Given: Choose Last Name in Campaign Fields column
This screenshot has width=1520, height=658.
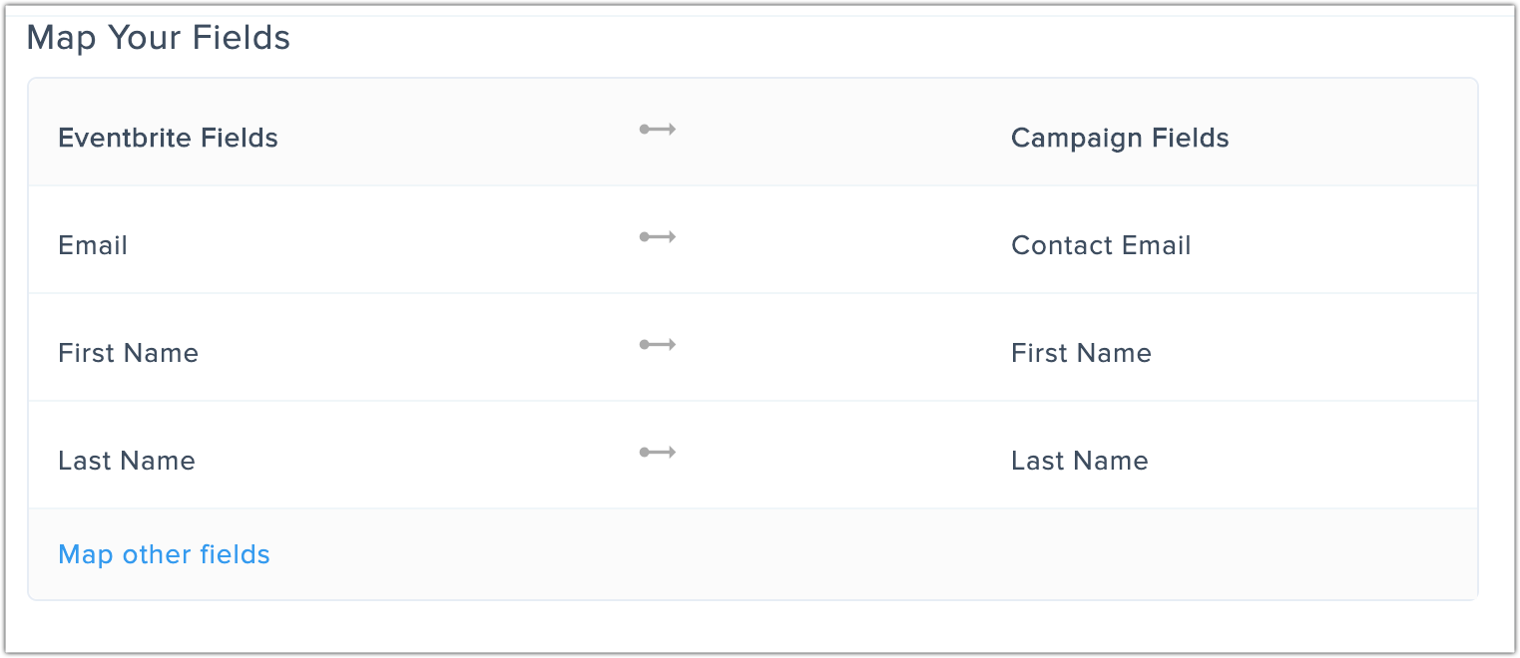Looking at the screenshot, I should click(x=1080, y=461).
